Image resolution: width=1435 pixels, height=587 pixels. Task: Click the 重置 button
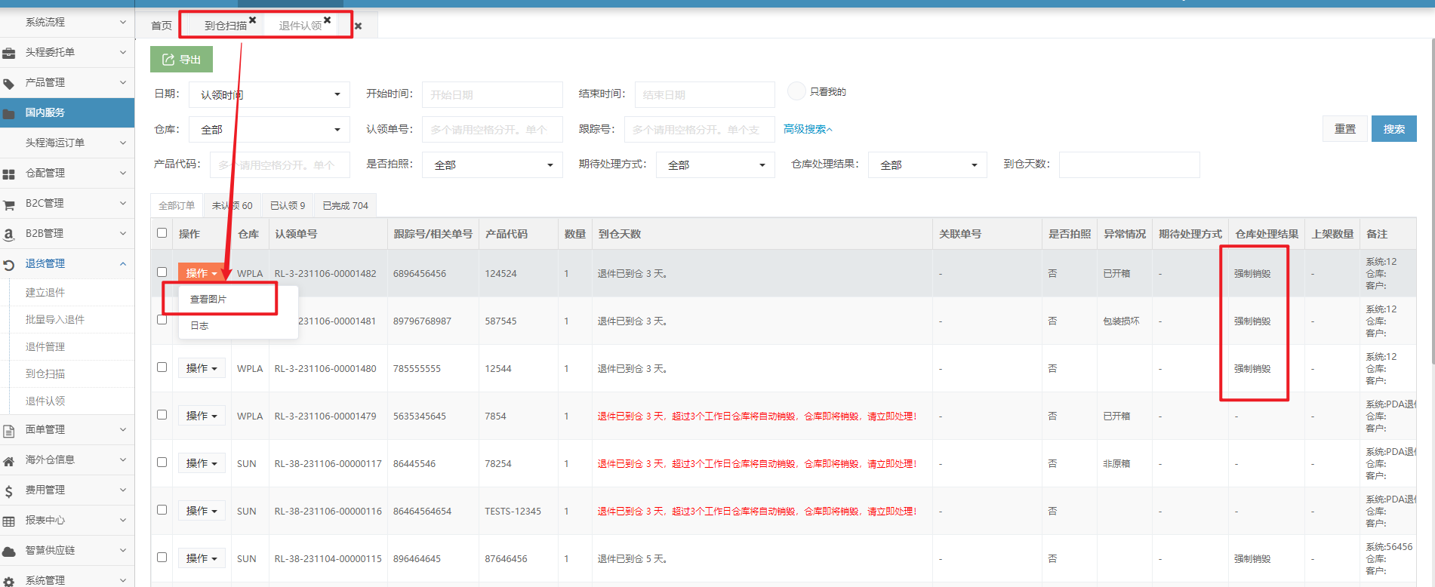click(1345, 129)
